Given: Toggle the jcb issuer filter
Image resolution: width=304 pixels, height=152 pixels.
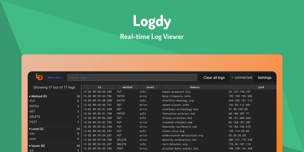Looking at the screenshot, I should (x=31, y=150).
